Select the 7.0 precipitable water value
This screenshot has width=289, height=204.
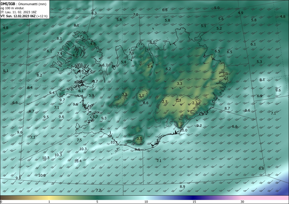pyautogui.click(x=136, y=14)
